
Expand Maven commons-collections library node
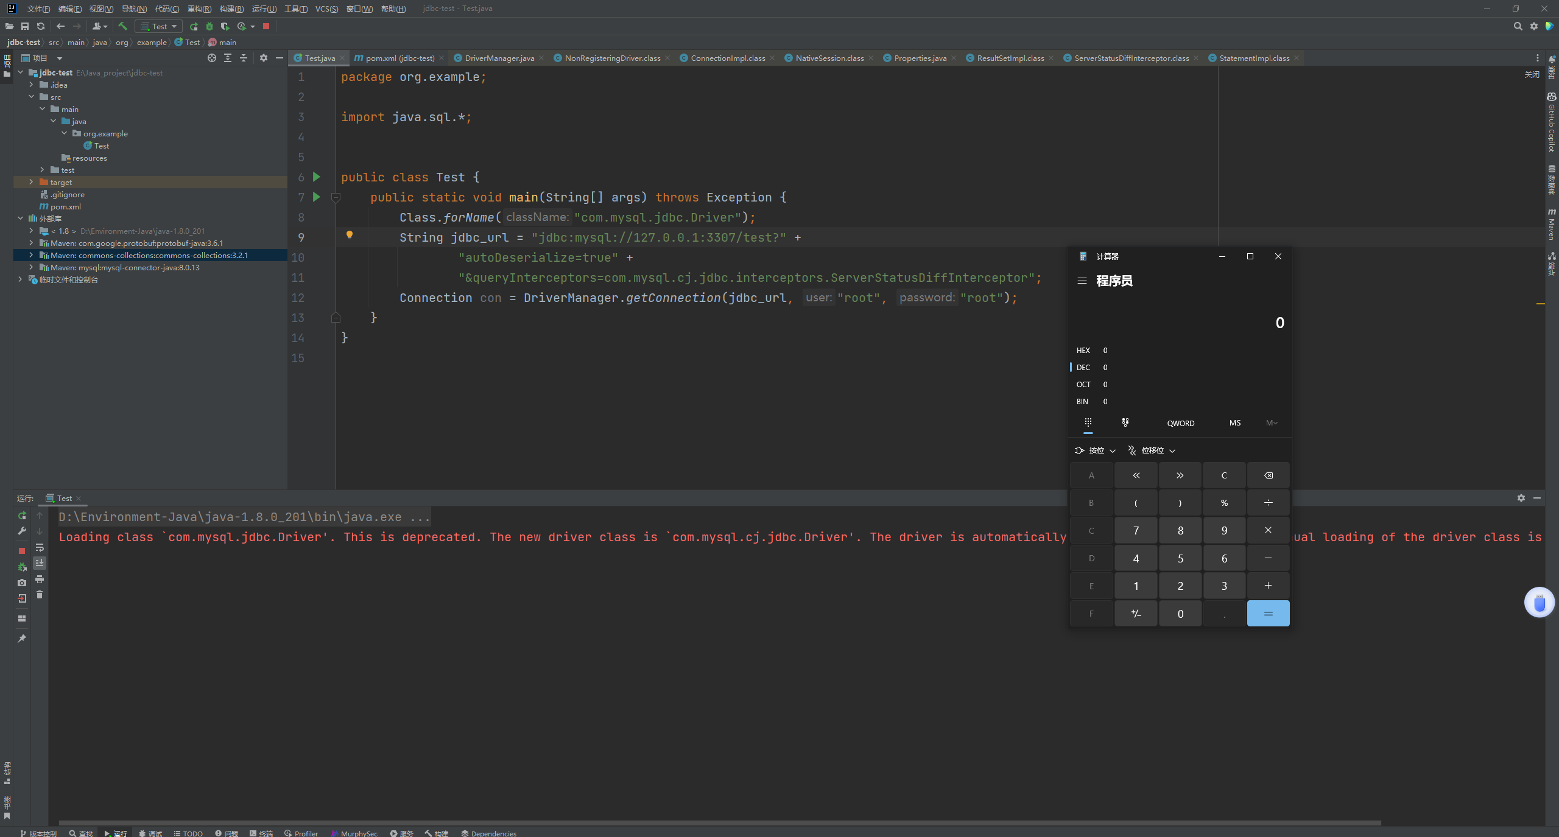31,255
